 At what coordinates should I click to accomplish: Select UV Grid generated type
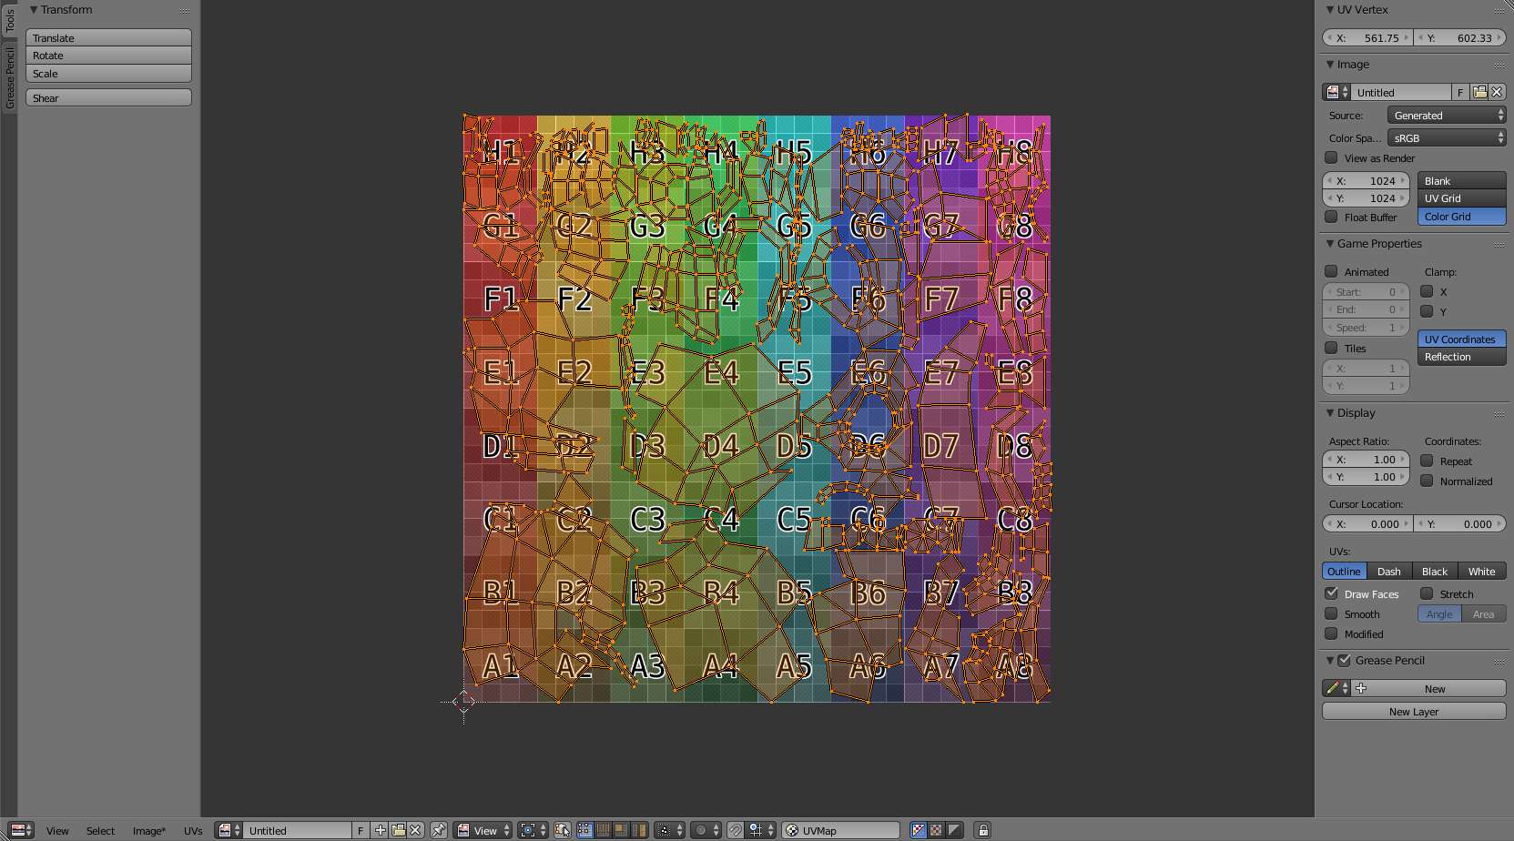coord(1461,198)
